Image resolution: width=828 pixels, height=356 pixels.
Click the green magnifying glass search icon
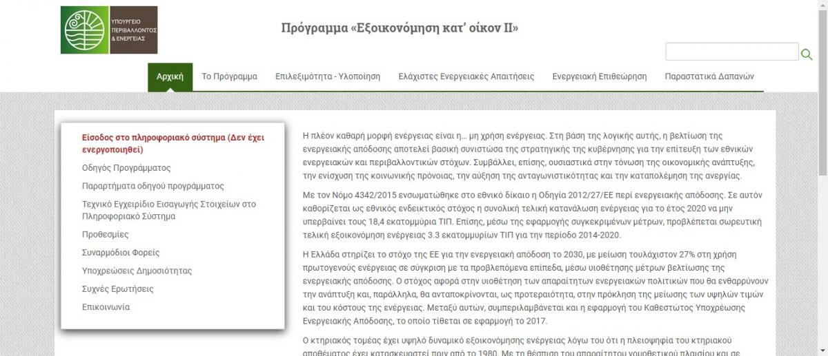pos(806,54)
